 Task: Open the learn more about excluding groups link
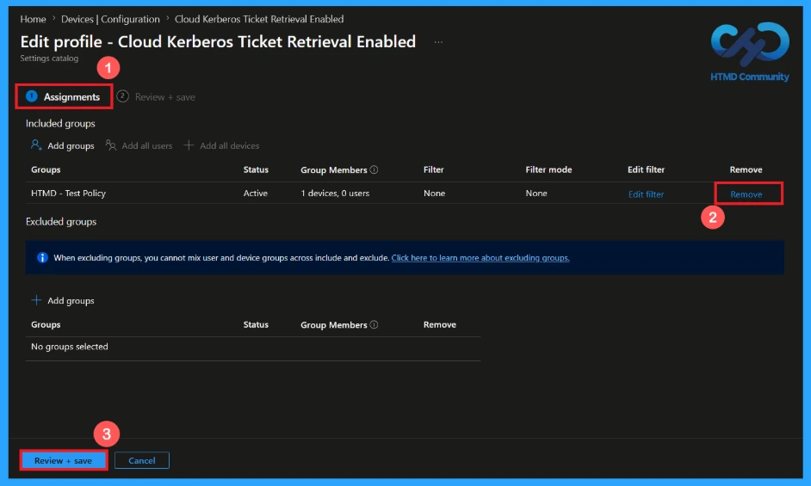pyautogui.click(x=480, y=257)
